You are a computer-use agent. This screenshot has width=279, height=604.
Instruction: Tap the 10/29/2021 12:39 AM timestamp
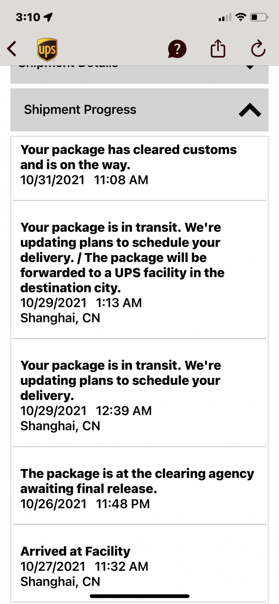pos(86,411)
